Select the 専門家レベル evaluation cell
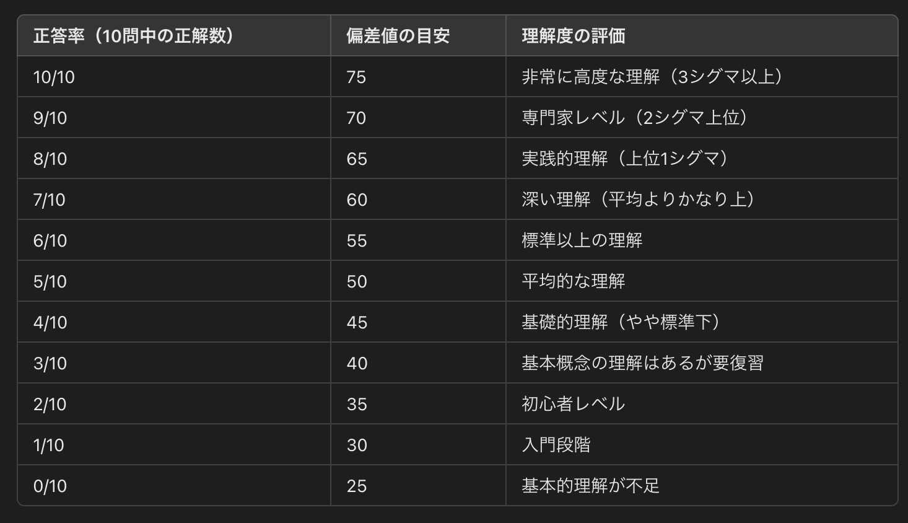The image size is (908, 523). click(635, 118)
